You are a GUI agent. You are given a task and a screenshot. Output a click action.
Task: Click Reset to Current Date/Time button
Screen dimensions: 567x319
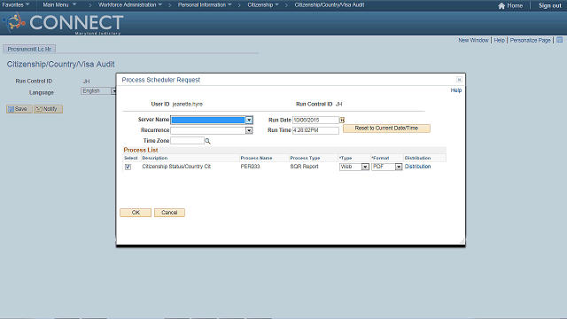(386, 128)
